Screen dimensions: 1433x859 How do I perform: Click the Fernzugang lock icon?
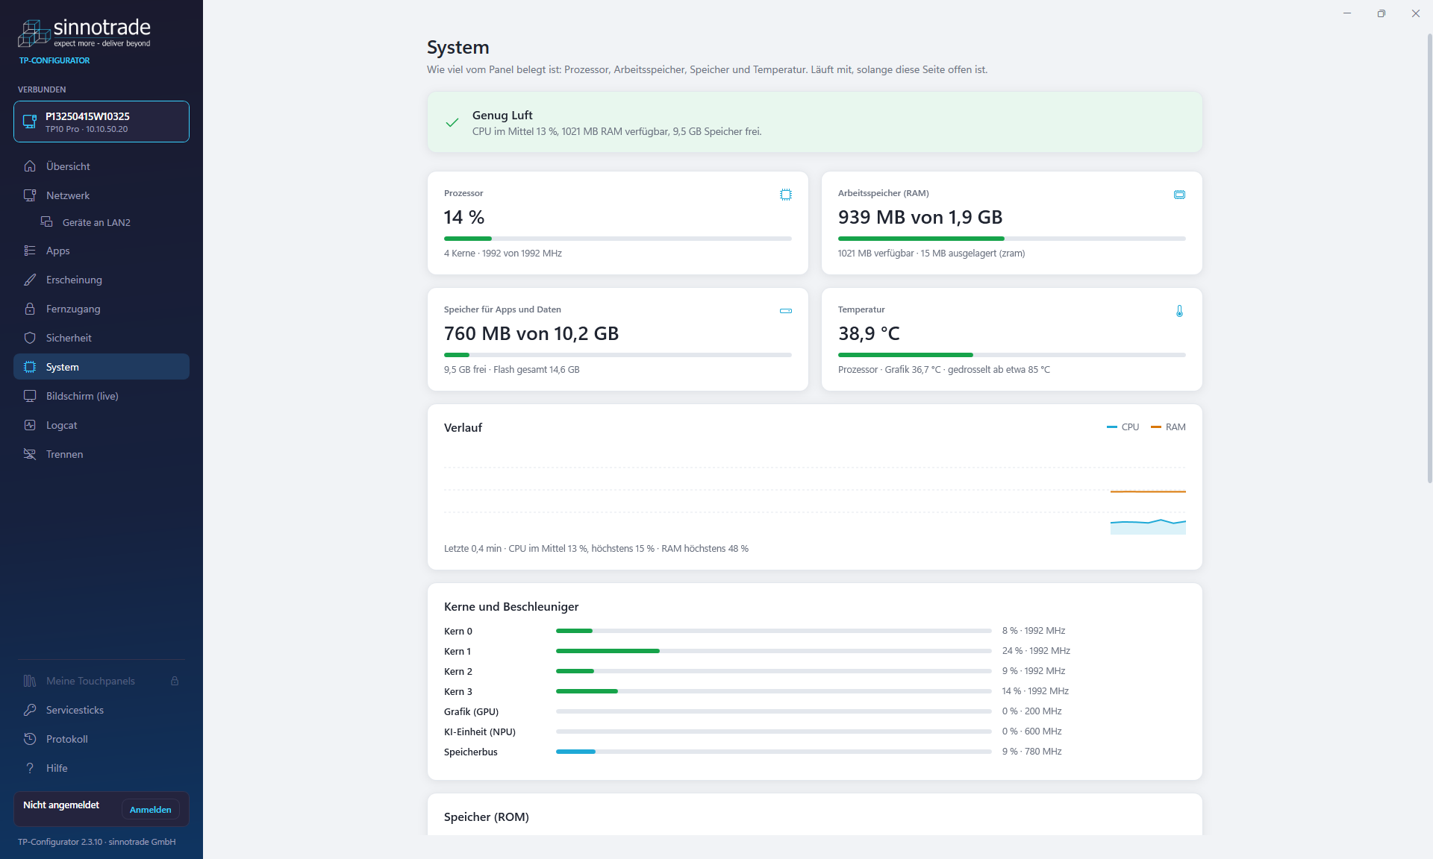30,309
